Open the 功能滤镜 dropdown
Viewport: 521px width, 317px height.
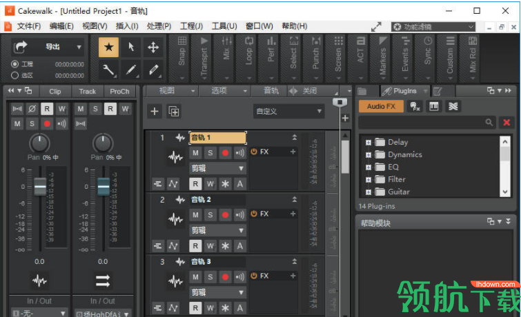[x=433, y=27]
